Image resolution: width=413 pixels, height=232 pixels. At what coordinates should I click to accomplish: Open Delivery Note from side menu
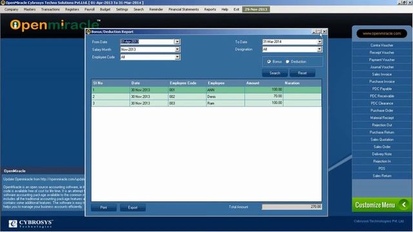[381, 154]
